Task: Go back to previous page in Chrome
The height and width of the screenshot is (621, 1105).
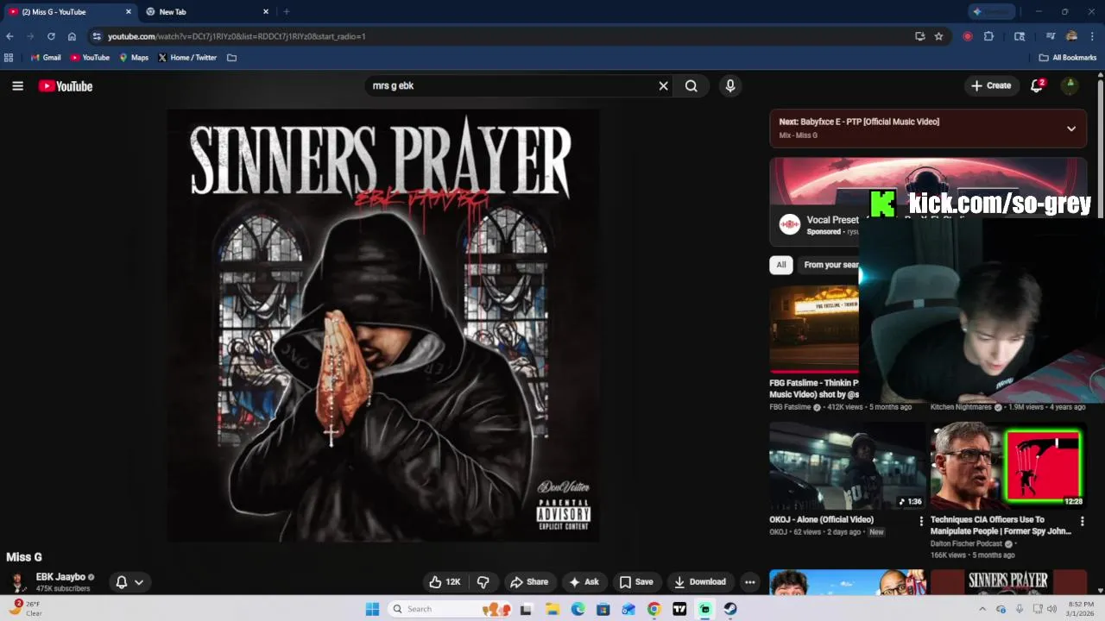Action: click(9, 36)
